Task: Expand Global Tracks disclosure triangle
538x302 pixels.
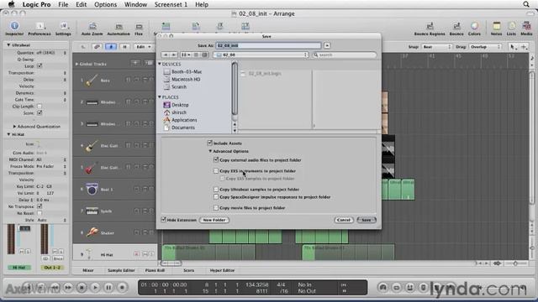Action: click(x=76, y=64)
